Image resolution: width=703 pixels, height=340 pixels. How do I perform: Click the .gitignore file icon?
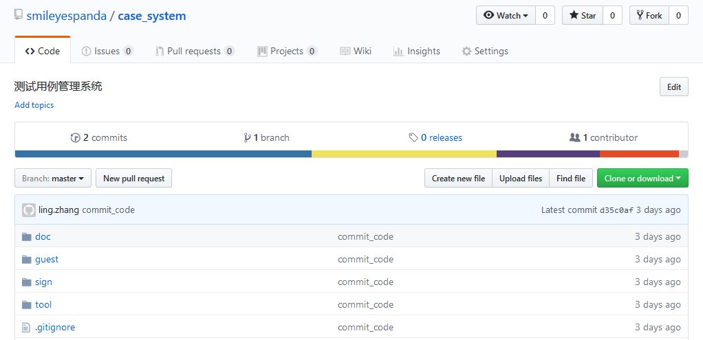(26, 328)
